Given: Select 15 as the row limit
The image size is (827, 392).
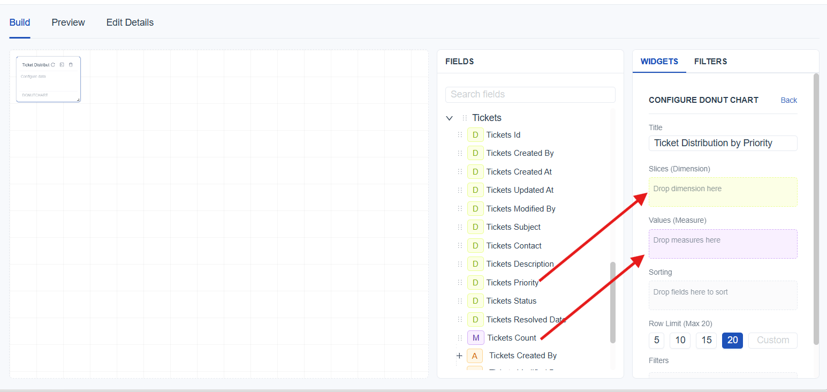Looking at the screenshot, I should [x=706, y=341].
